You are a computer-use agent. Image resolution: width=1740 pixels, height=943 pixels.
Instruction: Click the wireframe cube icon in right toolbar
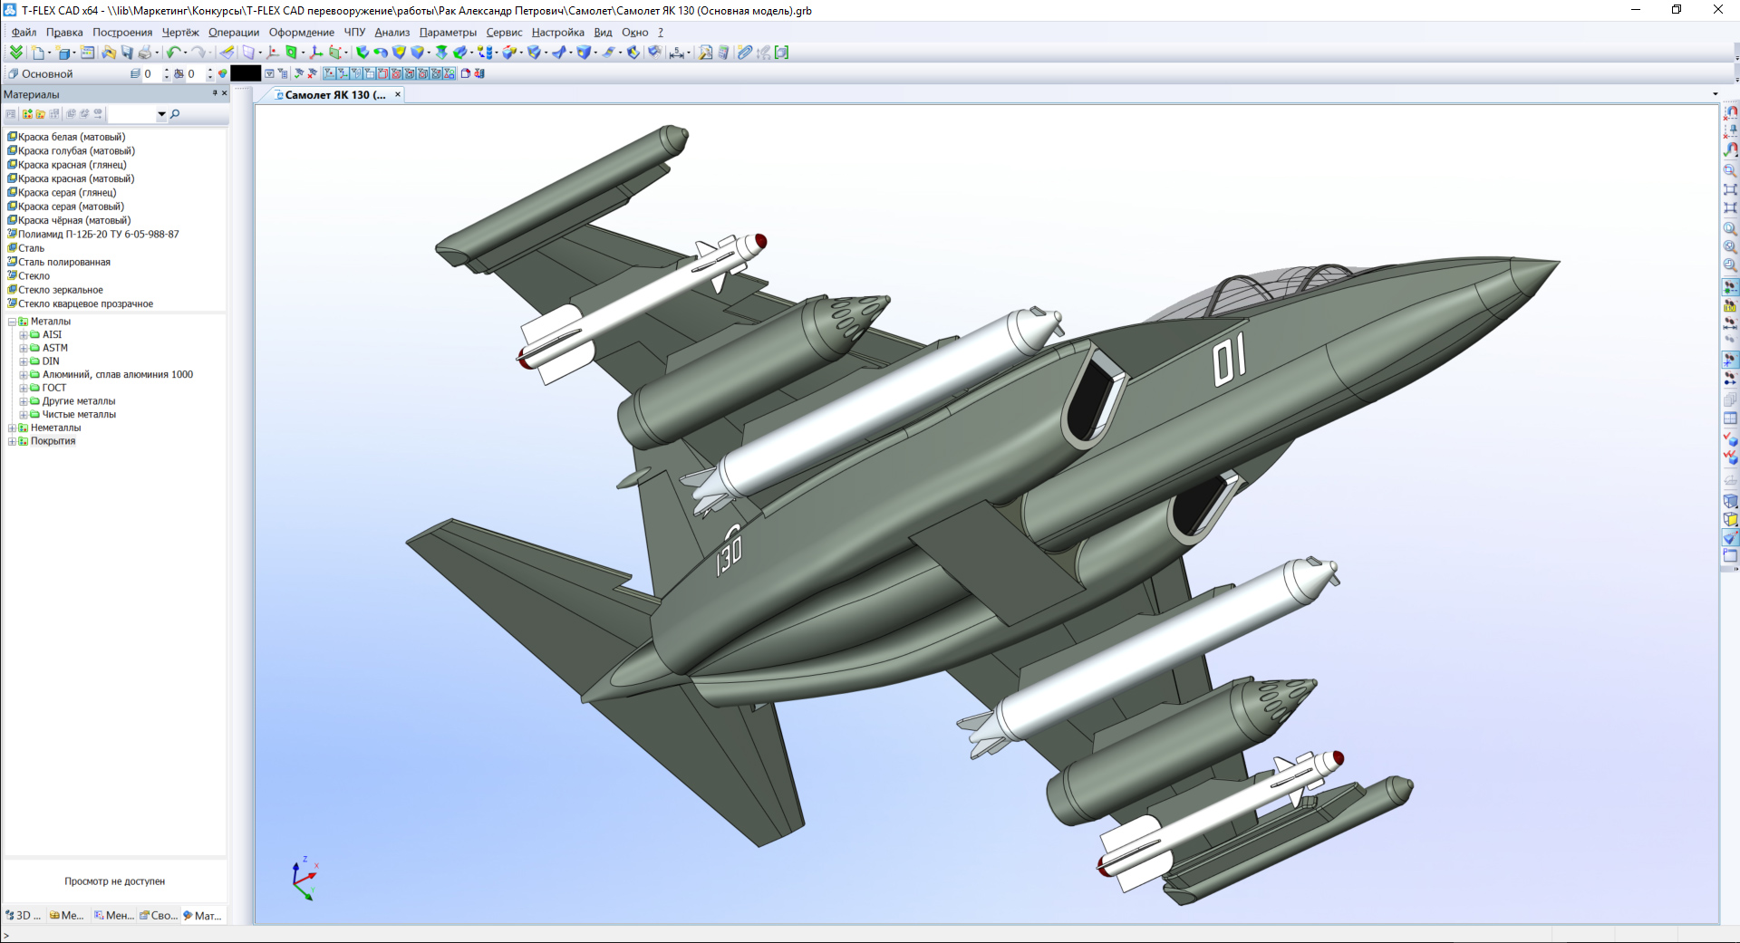tap(1730, 501)
